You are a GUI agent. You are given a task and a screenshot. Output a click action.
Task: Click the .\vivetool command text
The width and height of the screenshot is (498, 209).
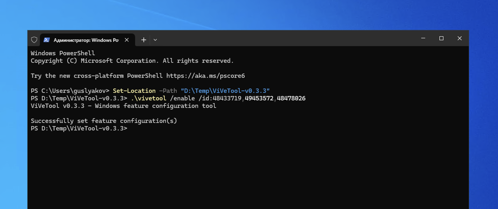[148, 98]
